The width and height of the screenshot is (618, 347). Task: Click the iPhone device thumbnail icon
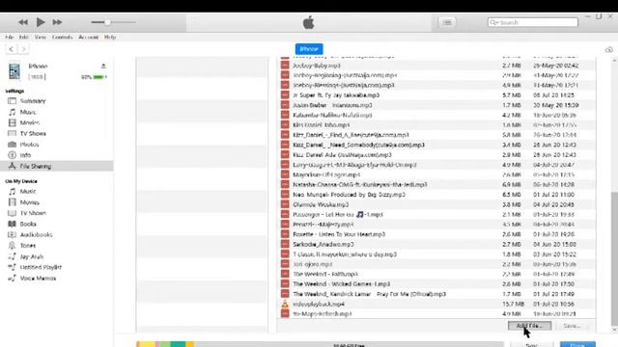pos(14,71)
